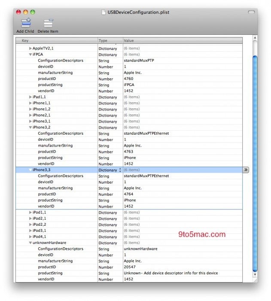
Task: Click the window resize grip at bottom corner
Action: (256, 280)
